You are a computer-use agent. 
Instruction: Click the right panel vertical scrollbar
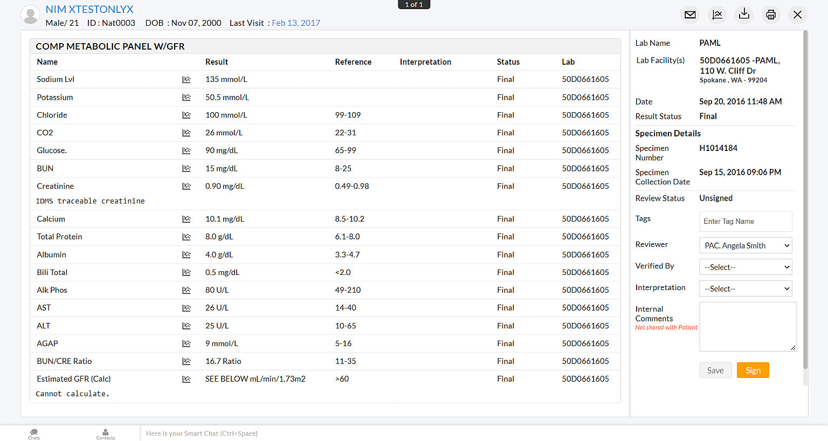805,199
